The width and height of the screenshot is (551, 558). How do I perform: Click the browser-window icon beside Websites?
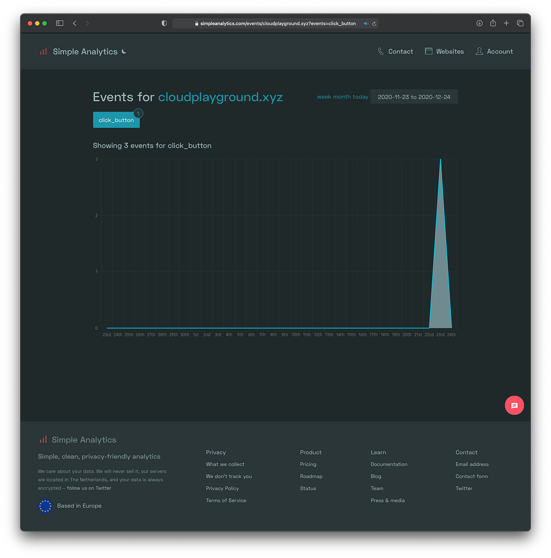[x=429, y=51]
